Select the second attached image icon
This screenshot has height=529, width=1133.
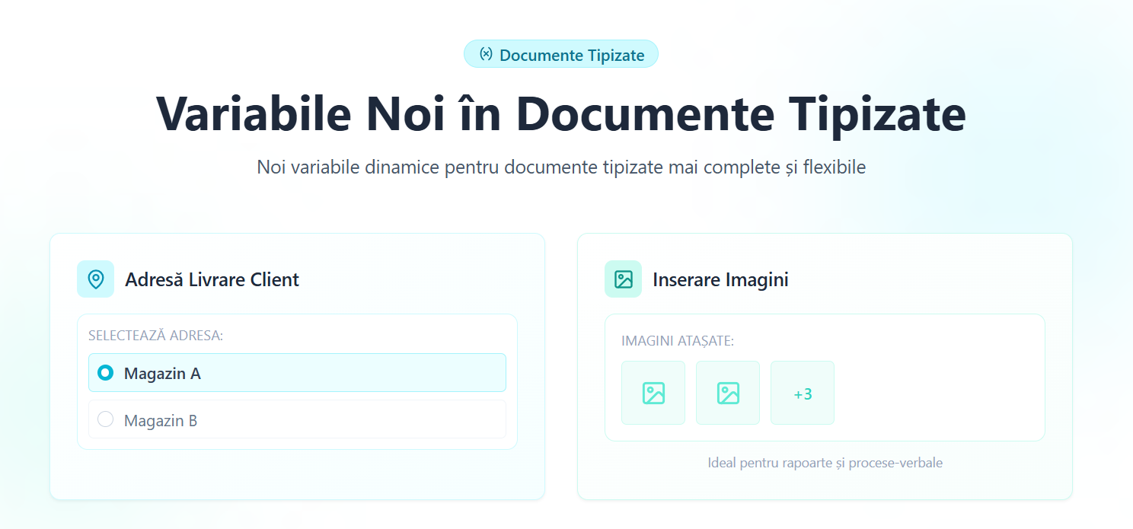tap(727, 393)
